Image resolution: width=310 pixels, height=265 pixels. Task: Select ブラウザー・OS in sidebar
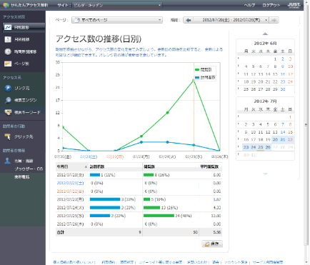tap(29, 169)
